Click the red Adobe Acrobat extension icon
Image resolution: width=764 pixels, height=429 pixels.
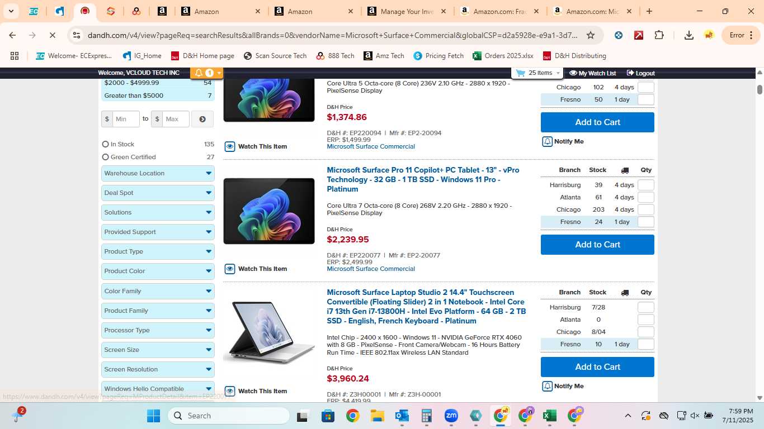[639, 35]
